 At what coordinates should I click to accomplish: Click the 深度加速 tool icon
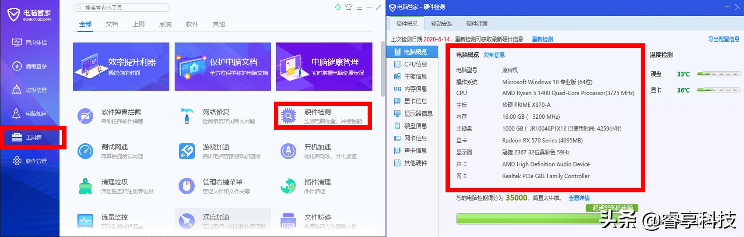pos(187,221)
